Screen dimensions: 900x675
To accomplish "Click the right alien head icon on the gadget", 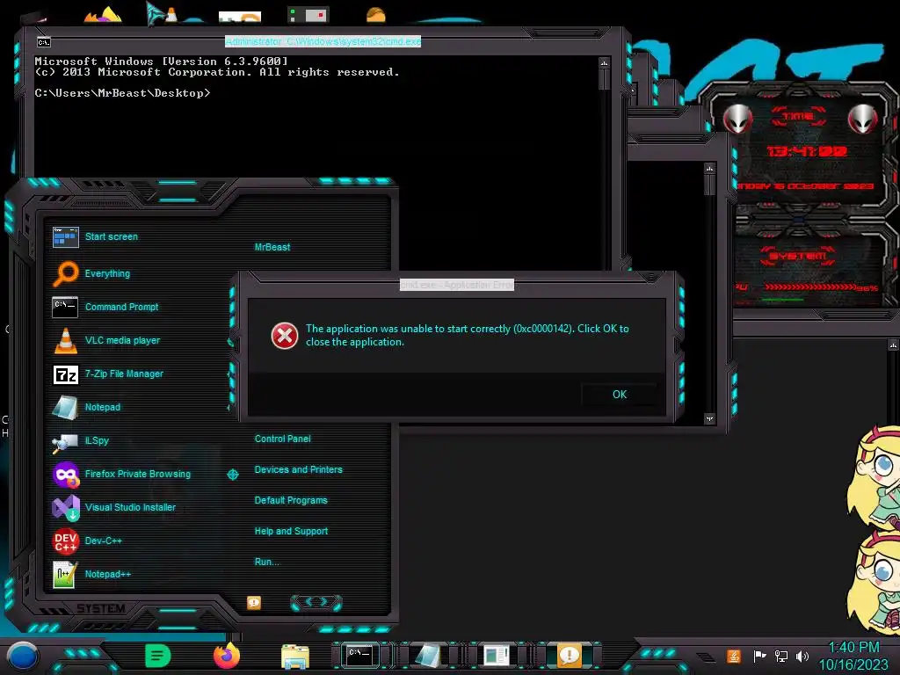I will tap(863, 119).
